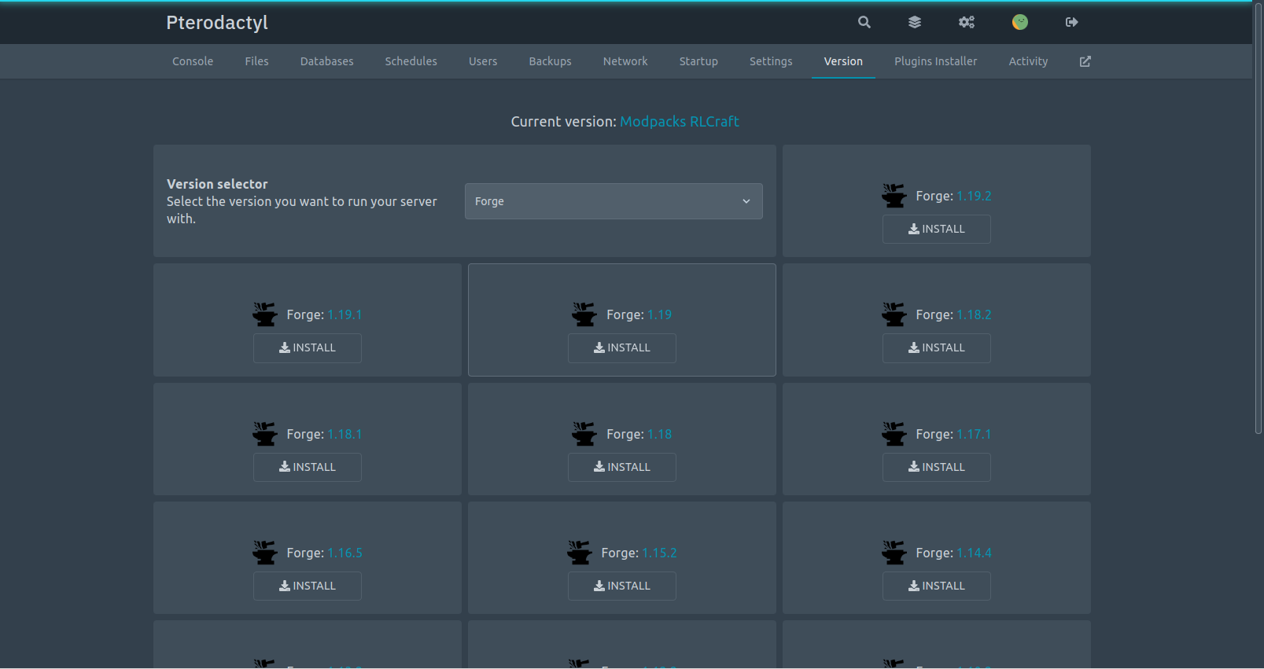Open the Schedules tab

(x=411, y=61)
